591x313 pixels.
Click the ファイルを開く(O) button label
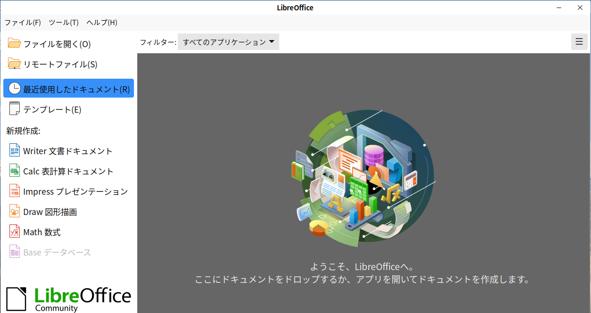point(57,44)
